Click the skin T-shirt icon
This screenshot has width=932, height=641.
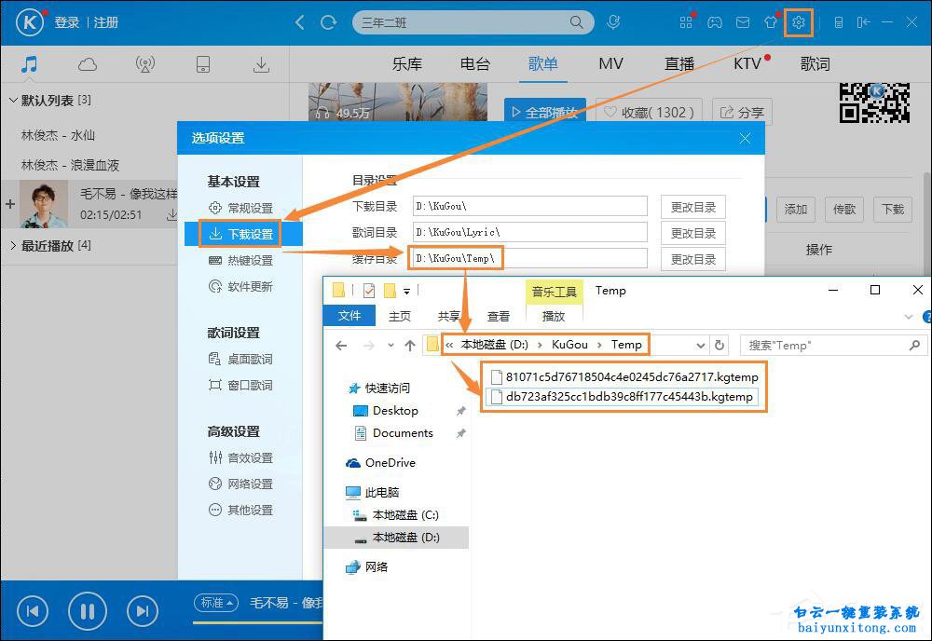[771, 21]
